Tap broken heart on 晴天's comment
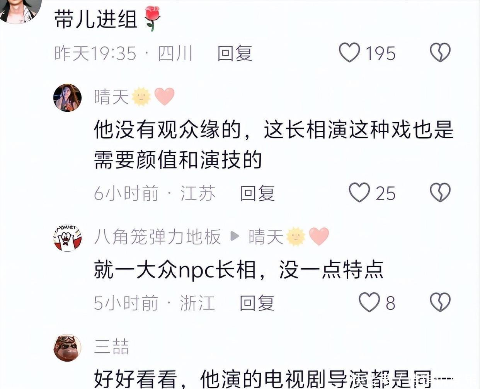This screenshot has height=389, width=480. tap(440, 192)
